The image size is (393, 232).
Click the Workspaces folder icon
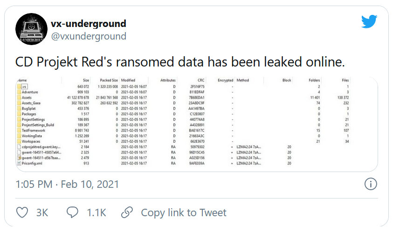19,141
